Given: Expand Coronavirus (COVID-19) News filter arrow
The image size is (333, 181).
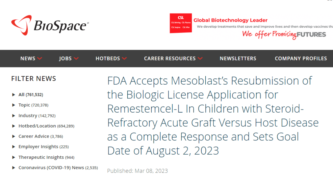Looking at the screenshot, I should pos(14,168).
